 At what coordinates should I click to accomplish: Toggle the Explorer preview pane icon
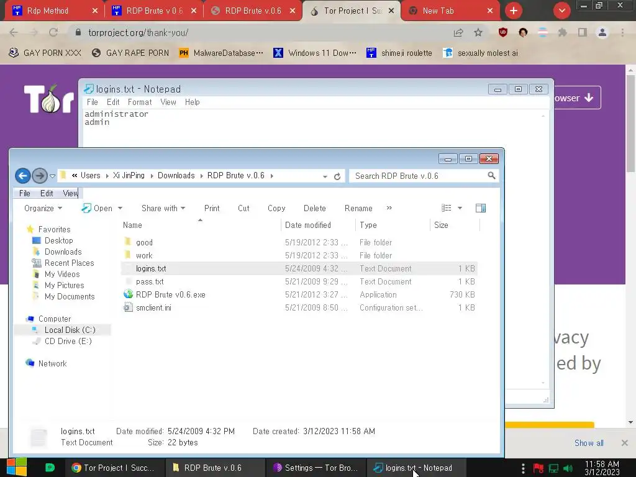pyautogui.click(x=481, y=208)
